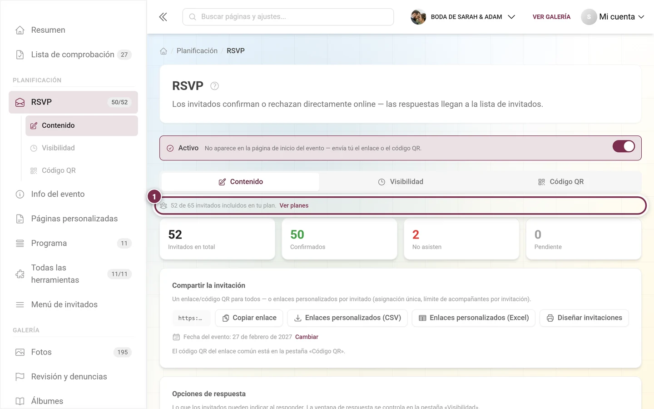Click the 27 badge on Lista de comprobación
This screenshot has height=409, width=654.
pos(124,55)
